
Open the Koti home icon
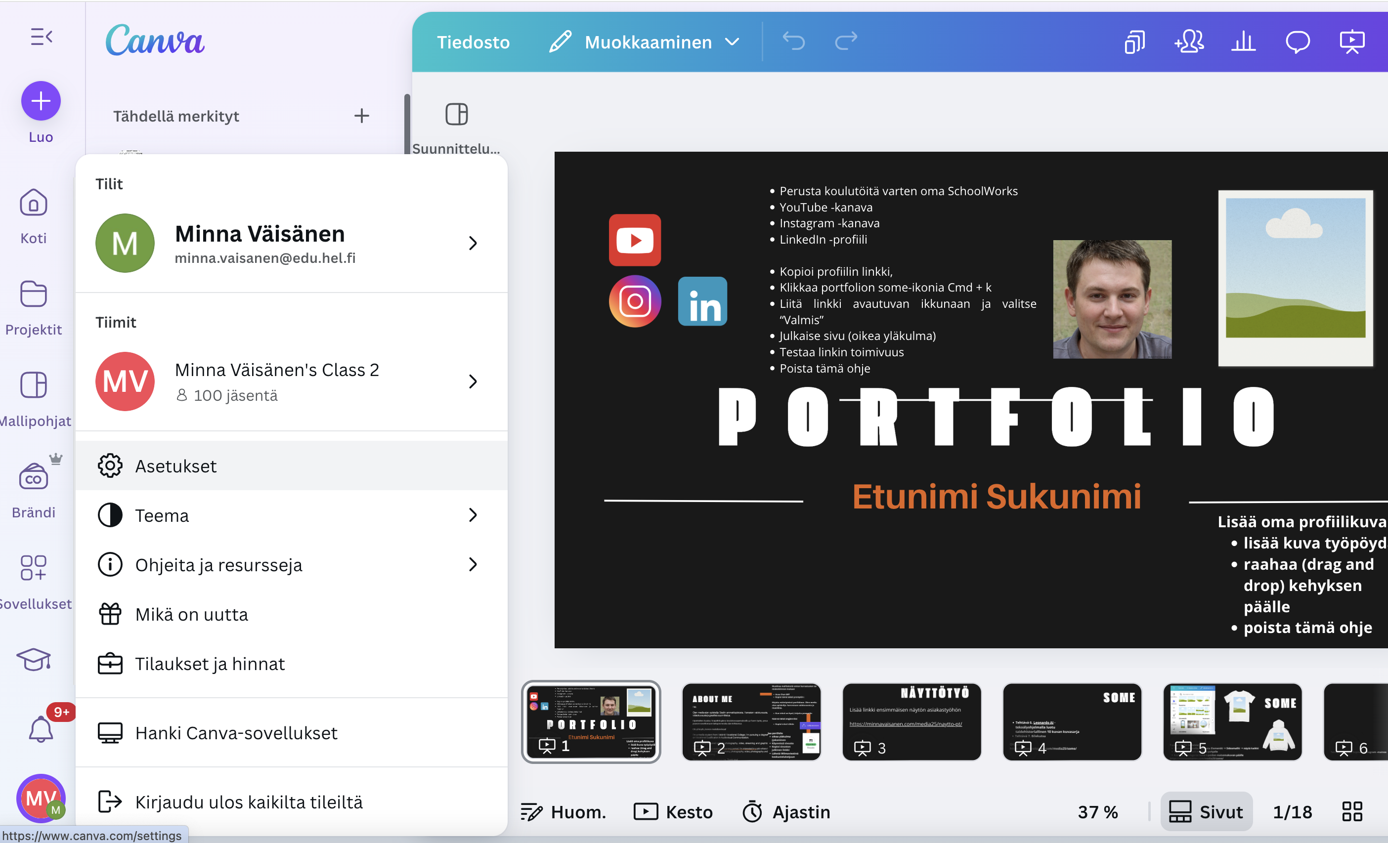(33, 203)
